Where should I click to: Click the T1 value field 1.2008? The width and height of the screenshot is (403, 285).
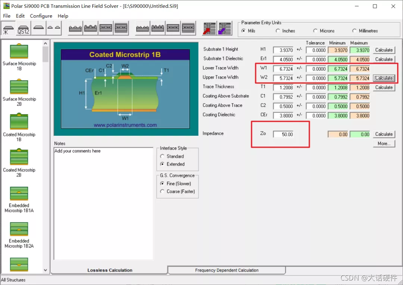(x=283, y=88)
